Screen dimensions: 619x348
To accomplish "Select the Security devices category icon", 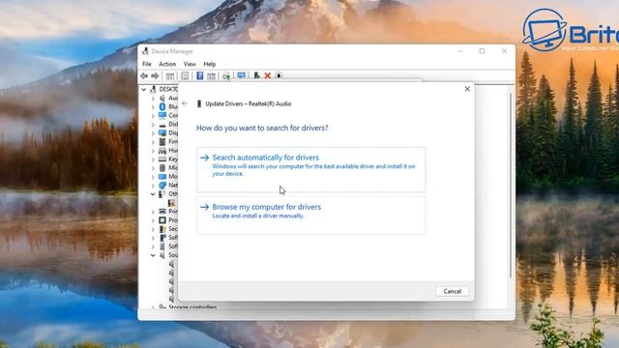I will [162, 229].
